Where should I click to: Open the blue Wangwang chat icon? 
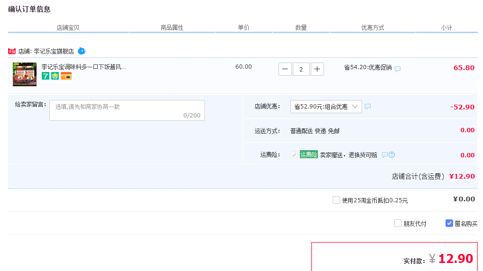click(x=82, y=51)
